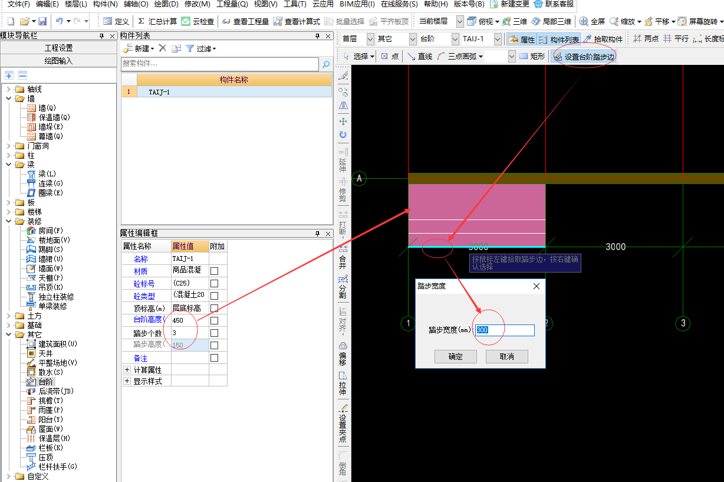
Task: Check the 附加 box for 砼标号
Action: (215, 283)
